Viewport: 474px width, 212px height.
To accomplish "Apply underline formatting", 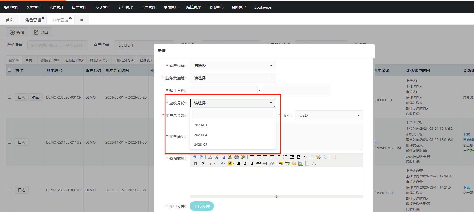I will 252,163.
